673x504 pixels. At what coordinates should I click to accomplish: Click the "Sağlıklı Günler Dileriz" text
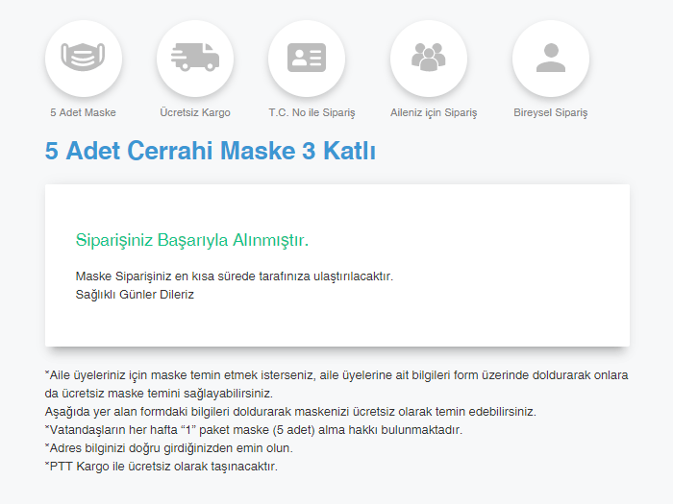[x=135, y=295]
